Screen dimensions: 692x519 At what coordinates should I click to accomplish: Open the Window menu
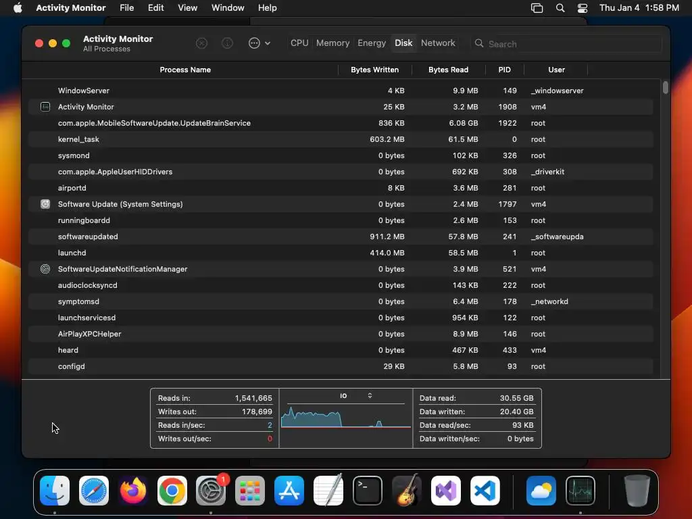click(x=228, y=8)
